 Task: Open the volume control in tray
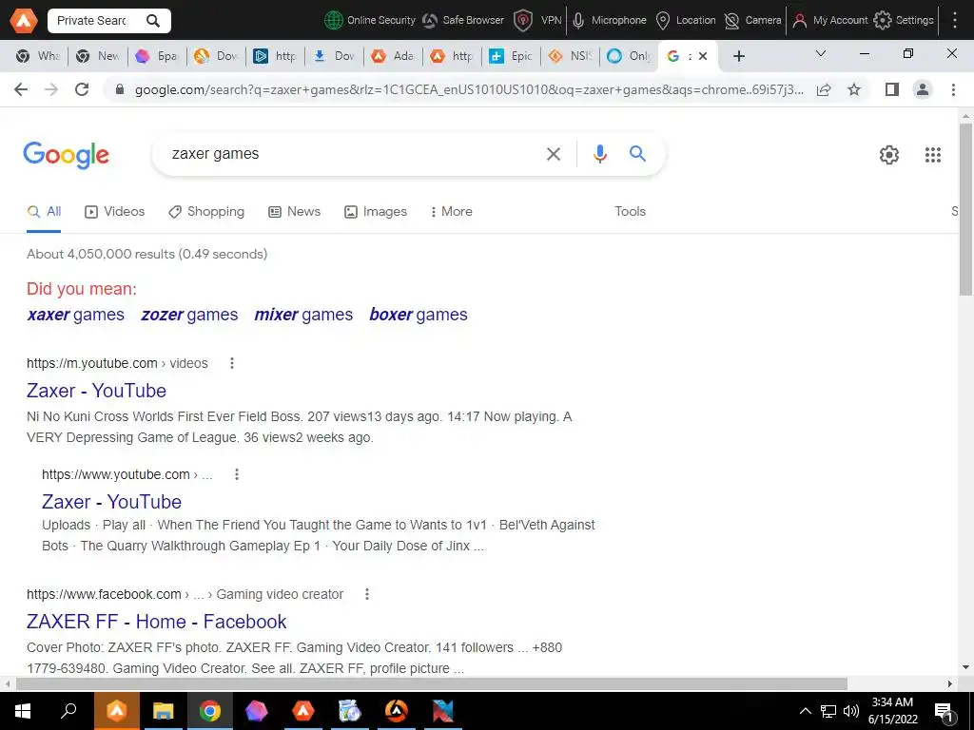click(851, 711)
